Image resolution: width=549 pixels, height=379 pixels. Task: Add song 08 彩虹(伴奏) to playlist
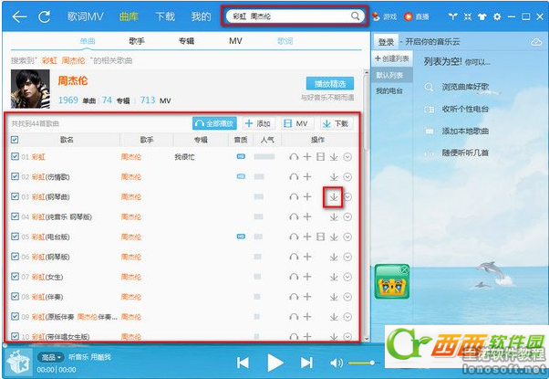point(307,297)
